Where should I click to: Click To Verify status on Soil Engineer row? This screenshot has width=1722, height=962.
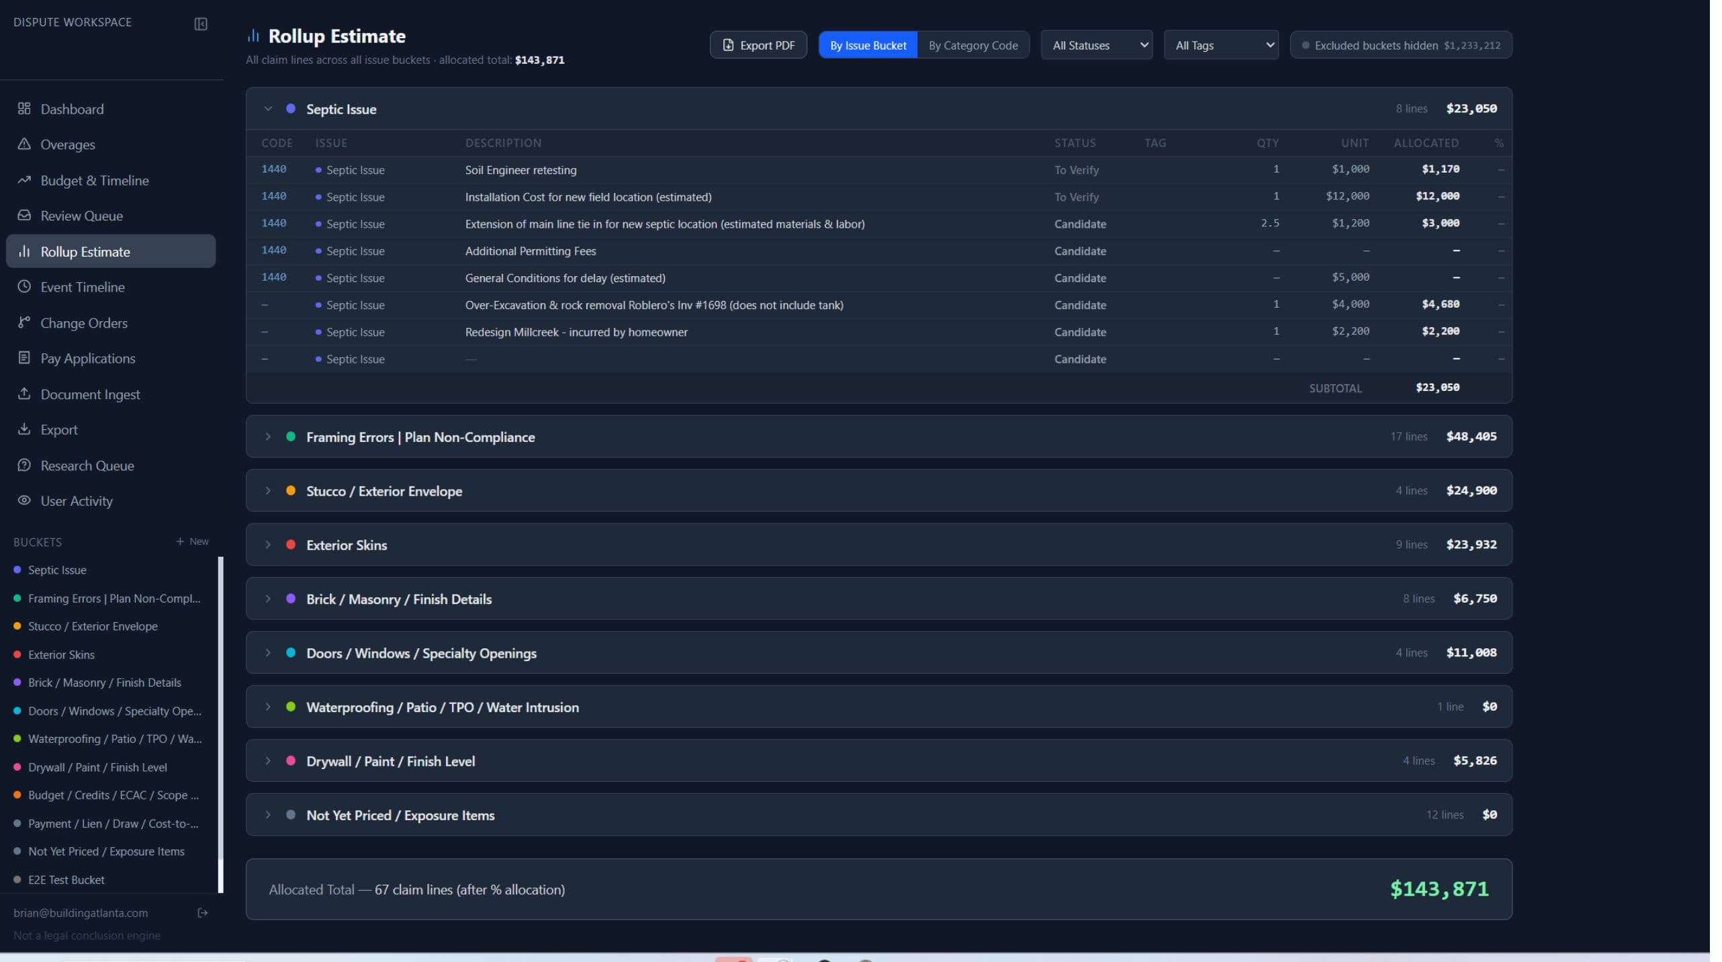tap(1077, 170)
